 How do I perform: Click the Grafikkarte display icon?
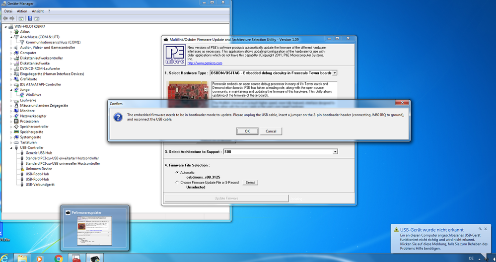click(16, 79)
